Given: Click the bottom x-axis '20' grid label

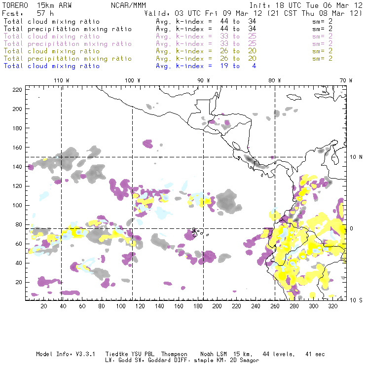Looking at the screenshot, I should tap(44, 306).
